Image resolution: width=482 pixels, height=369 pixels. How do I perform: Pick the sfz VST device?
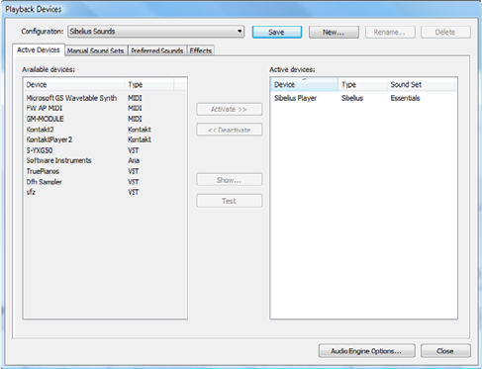(x=31, y=192)
